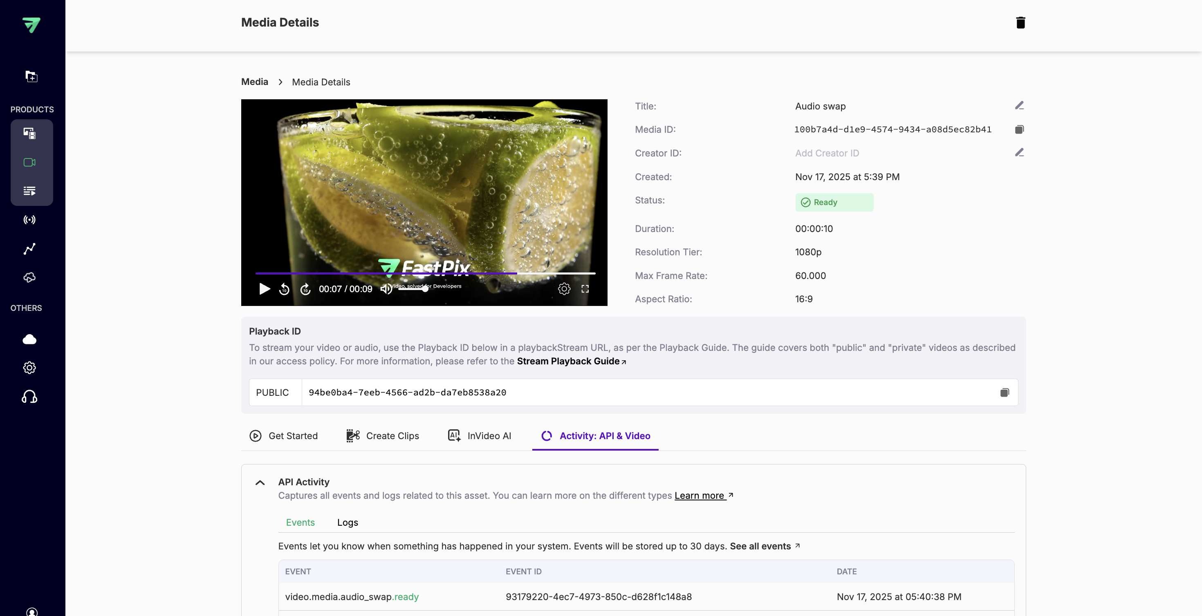Open the live stream sidebar icon

29,220
